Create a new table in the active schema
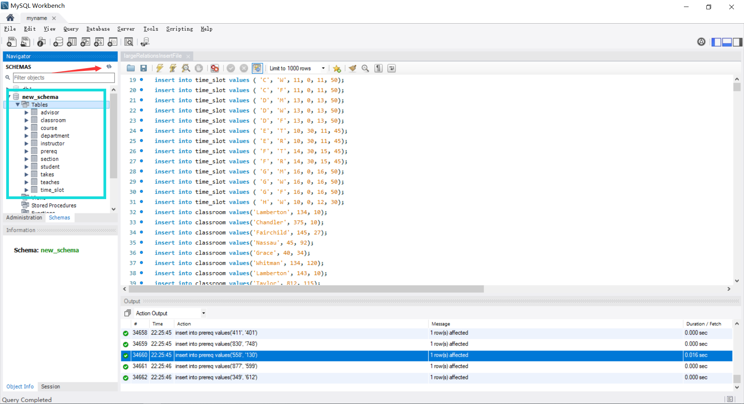744x404 pixels. pyautogui.click(x=72, y=42)
